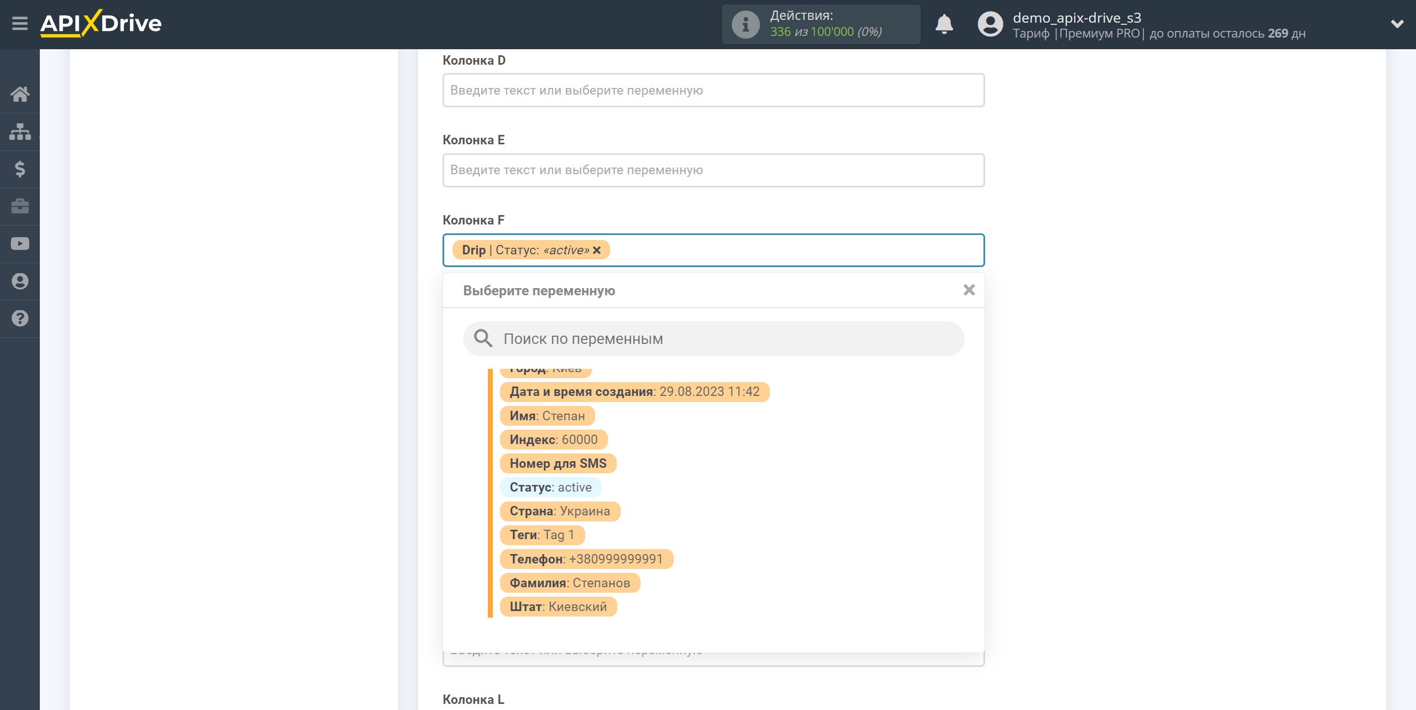Viewport: 1416px width, 710px height.
Task: Select variable Фамилия: Степанов
Action: (x=570, y=583)
